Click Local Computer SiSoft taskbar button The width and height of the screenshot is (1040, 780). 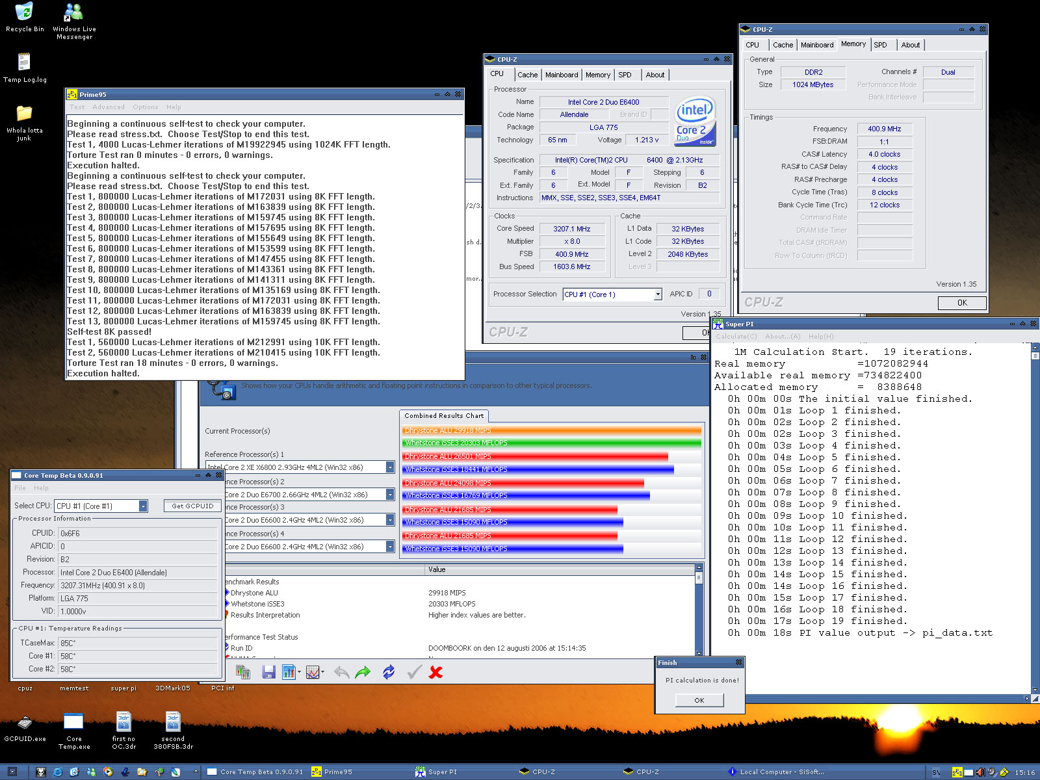tap(777, 772)
